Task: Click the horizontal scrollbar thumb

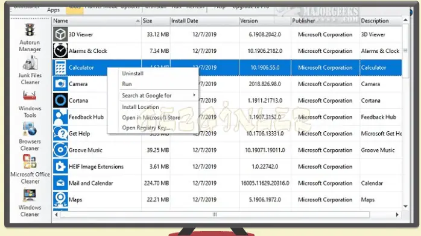Action: [x=215, y=214]
